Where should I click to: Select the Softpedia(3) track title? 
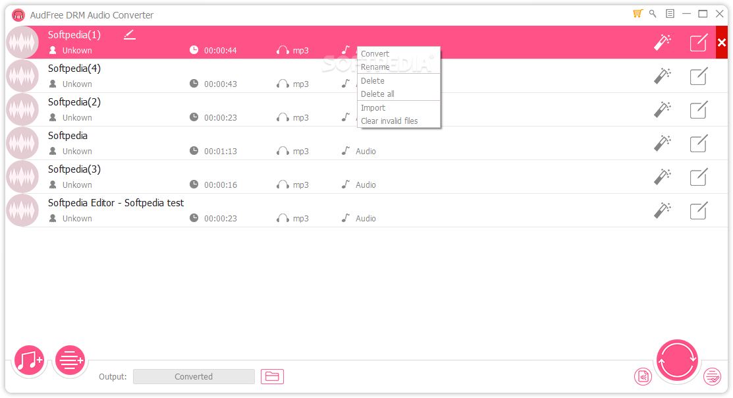tap(74, 170)
